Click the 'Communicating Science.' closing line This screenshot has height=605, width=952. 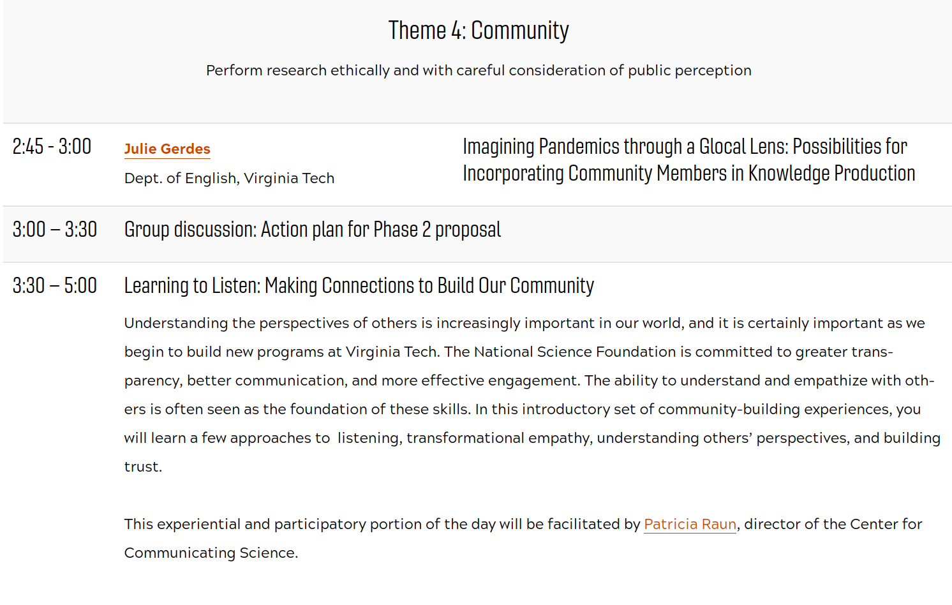click(211, 553)
